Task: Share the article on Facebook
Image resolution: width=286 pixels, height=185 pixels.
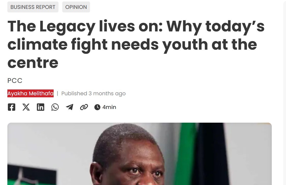Action: tap(11, 107)
